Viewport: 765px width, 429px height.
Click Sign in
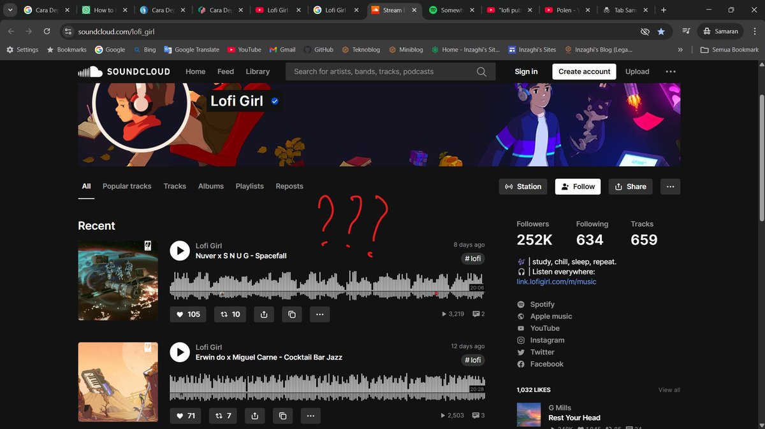(x=526, y=71)
